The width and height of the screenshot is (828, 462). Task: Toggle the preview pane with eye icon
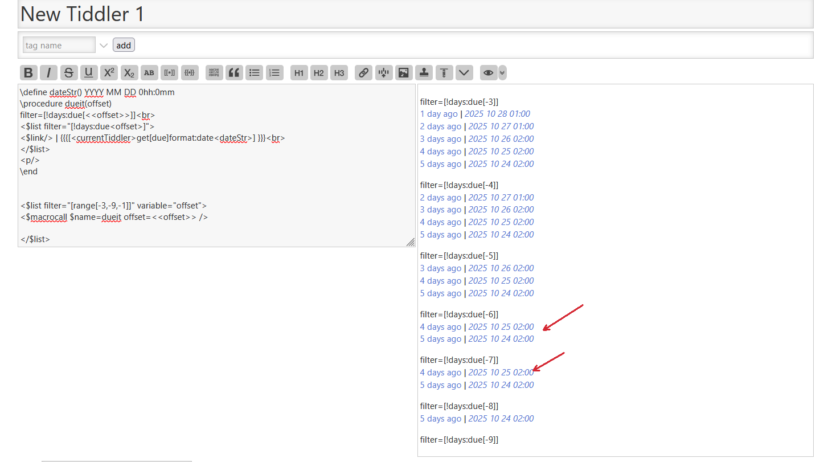pyautogui.click(x=488, y=73)
